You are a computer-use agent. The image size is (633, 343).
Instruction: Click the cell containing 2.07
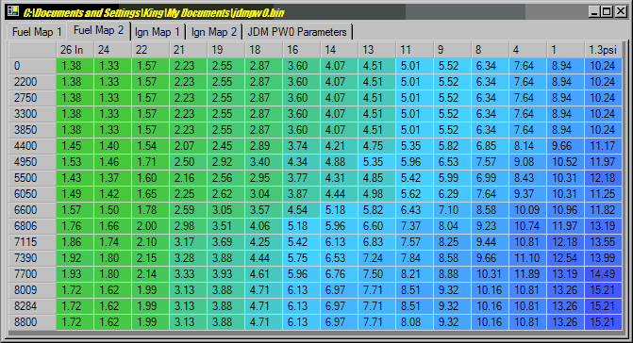[188, 146]
